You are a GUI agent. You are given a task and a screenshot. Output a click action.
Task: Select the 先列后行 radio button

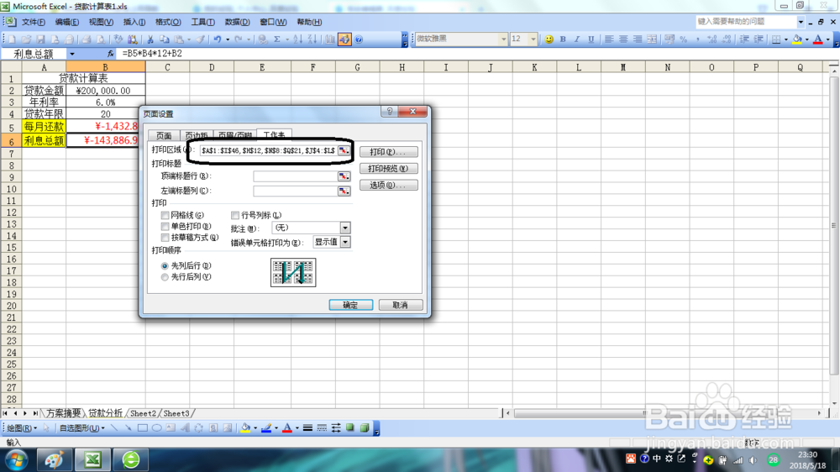coord(165,265)
